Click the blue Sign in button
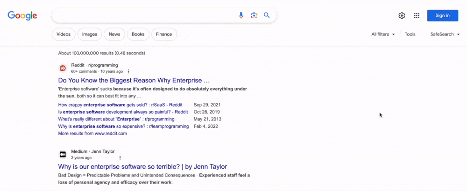Screen dimensions: 467x191 (x=442, y=15)
